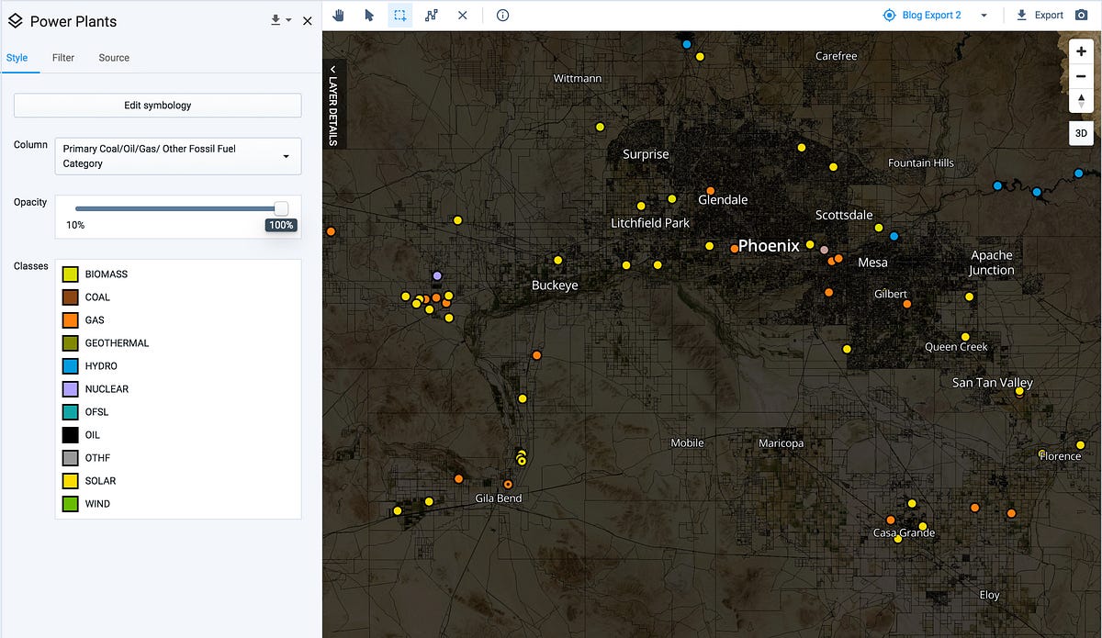Clear selection with the toolbar X icon
This screenshot has width=1102, height=638.
[x=462, y=15]
